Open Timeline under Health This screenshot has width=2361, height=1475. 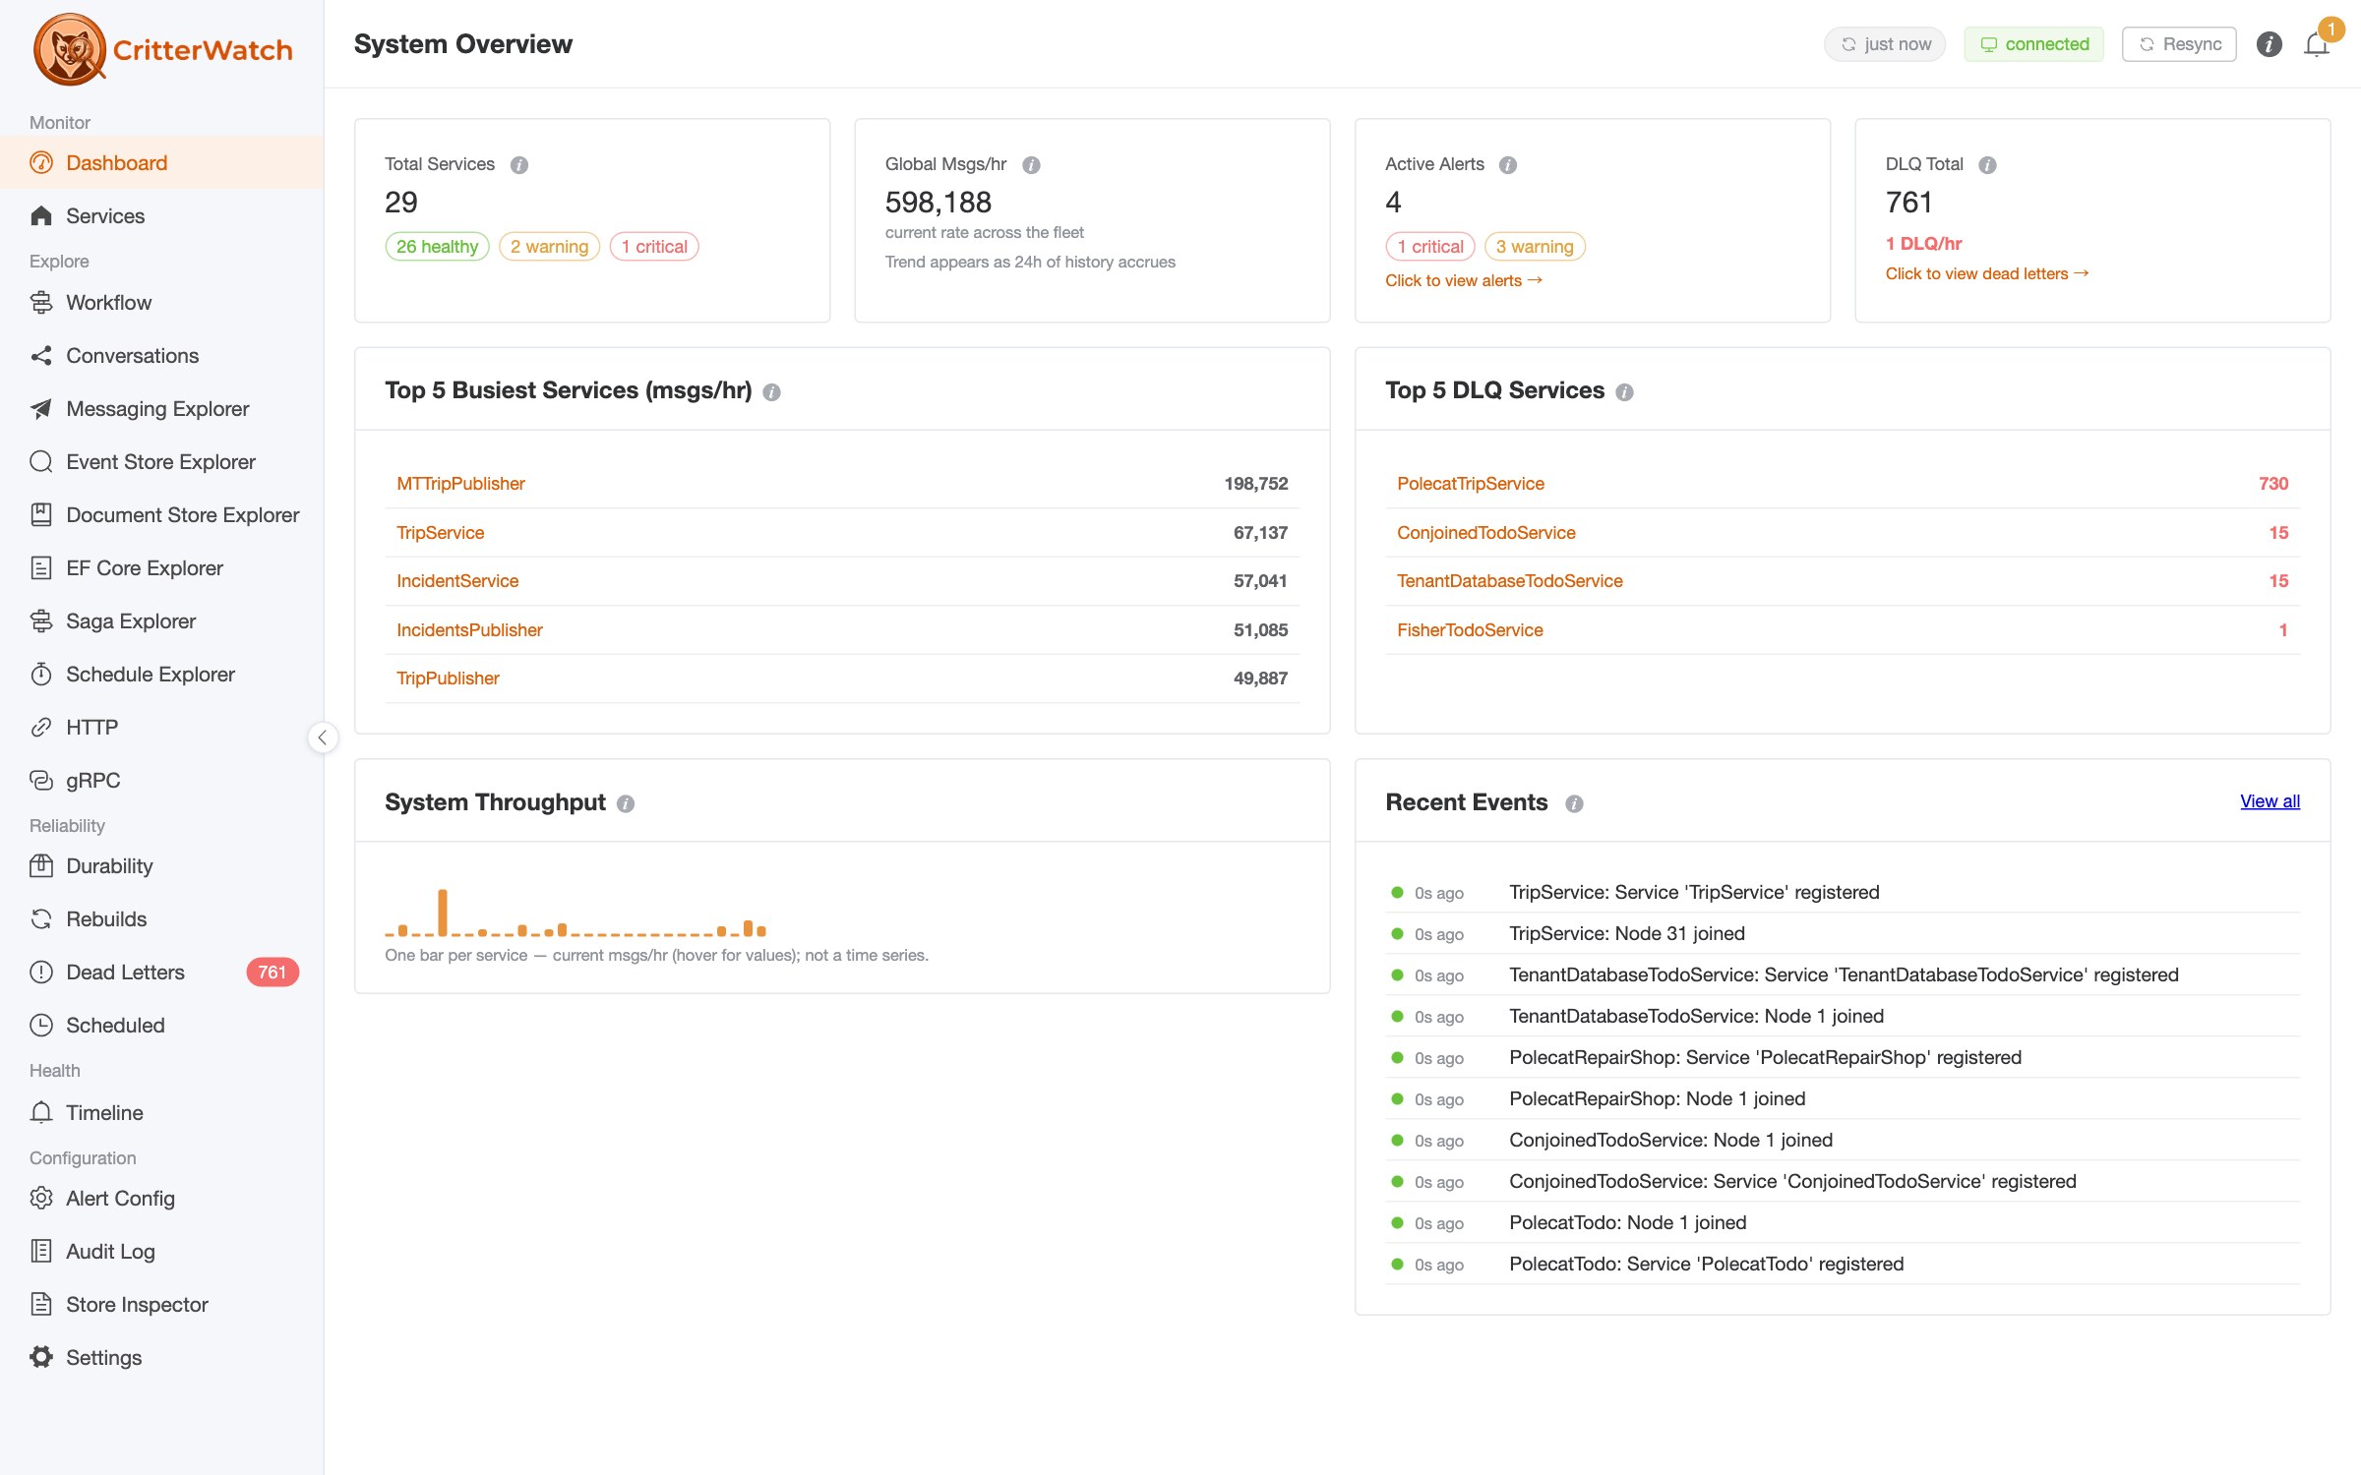pos(162,1113)
